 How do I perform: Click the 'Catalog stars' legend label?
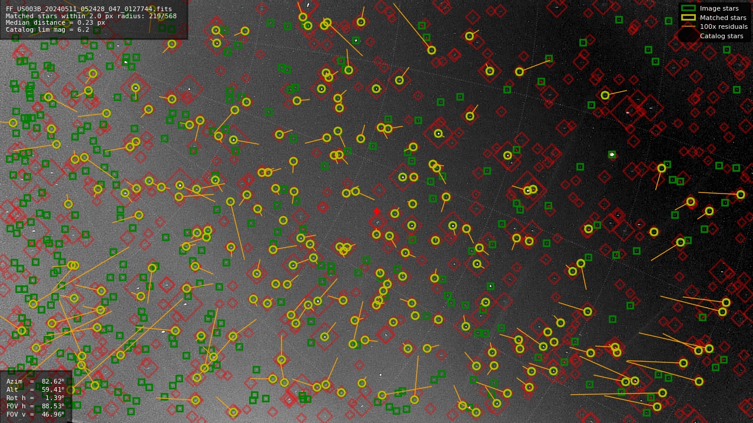[x=721, y=36]
